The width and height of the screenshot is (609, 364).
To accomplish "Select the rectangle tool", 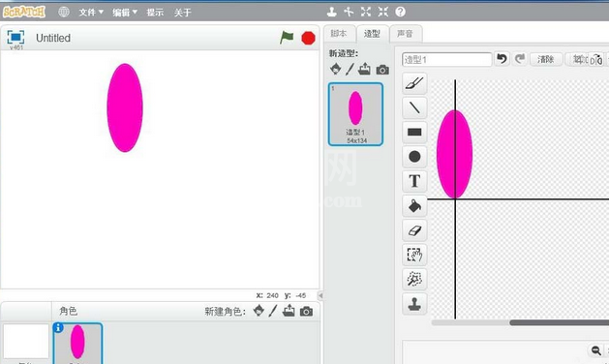I will (x=414, y=132).
